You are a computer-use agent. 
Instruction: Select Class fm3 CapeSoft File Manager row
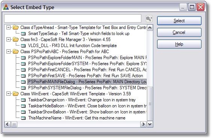(65, 40)
